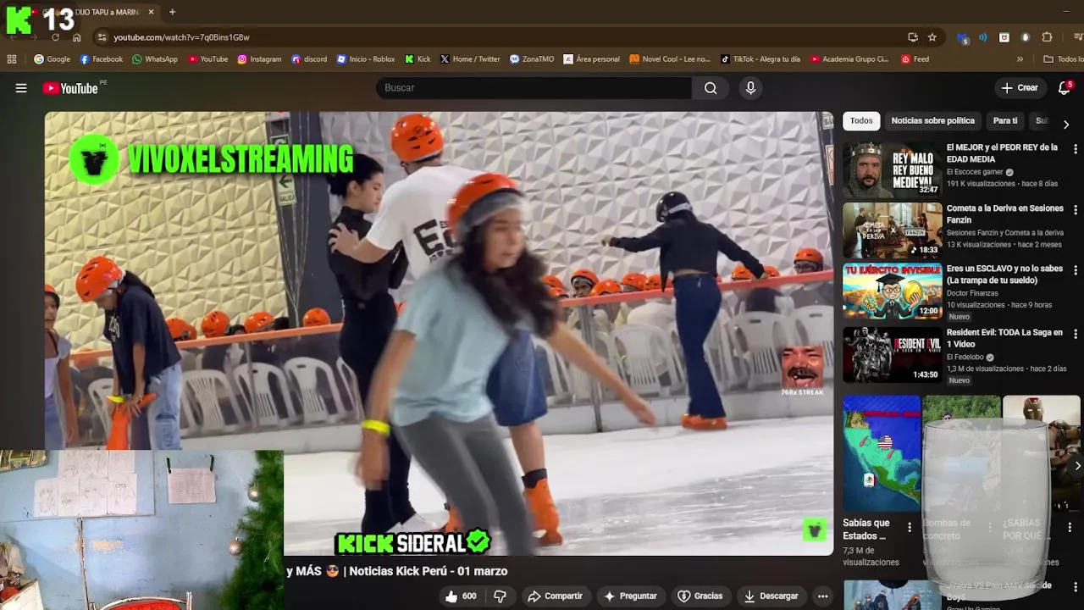Open the Feed bookmark
Screen dimensions: 1084x610
pyautogui.click(x=915, y=59)
